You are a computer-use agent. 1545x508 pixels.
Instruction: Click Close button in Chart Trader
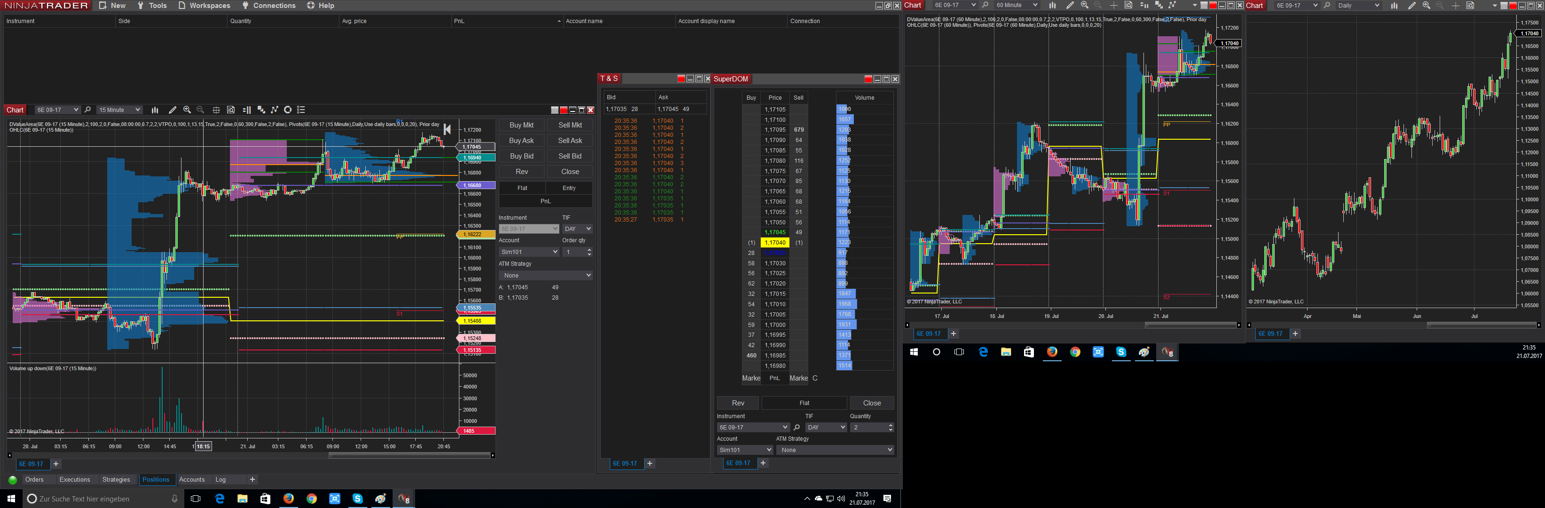pyautogui.click(x=570, y=172)
